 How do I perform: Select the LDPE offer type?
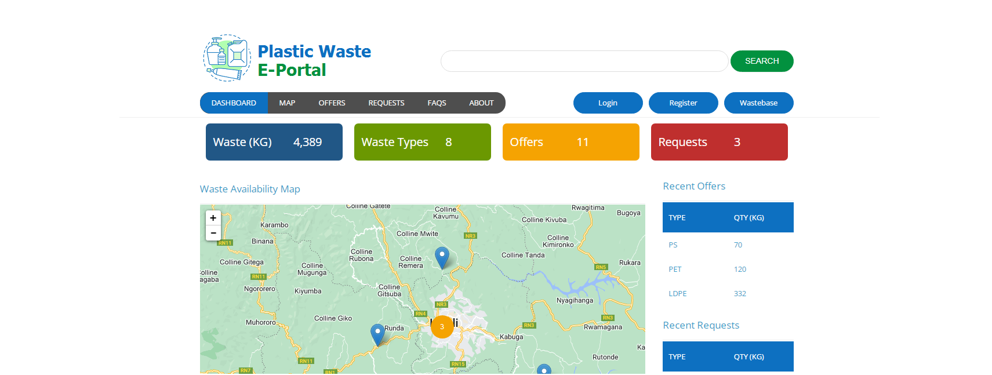[677, 294]
